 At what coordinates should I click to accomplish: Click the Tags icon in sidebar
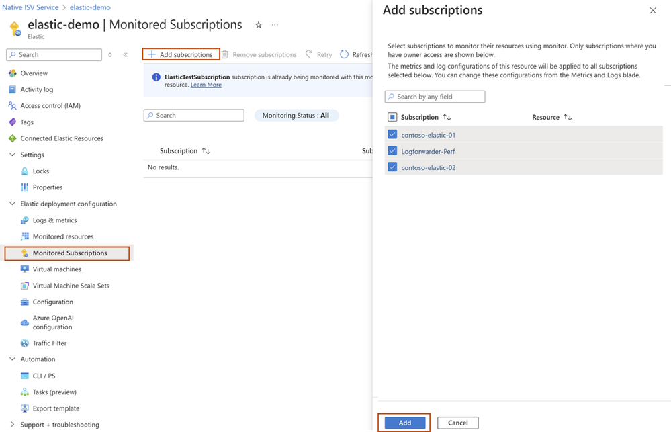[12, 122]
